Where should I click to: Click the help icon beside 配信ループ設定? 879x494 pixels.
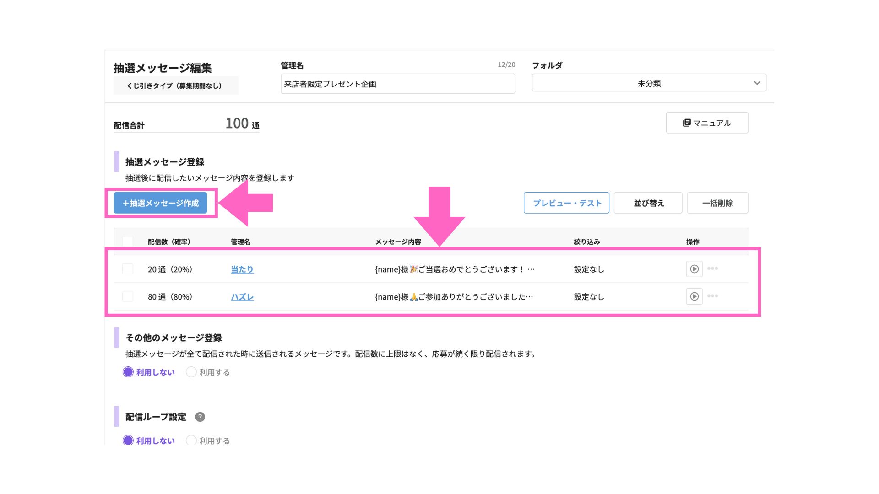tap(200, 417)
